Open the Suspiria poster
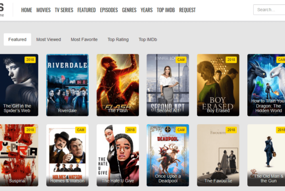 click(19, 155)
